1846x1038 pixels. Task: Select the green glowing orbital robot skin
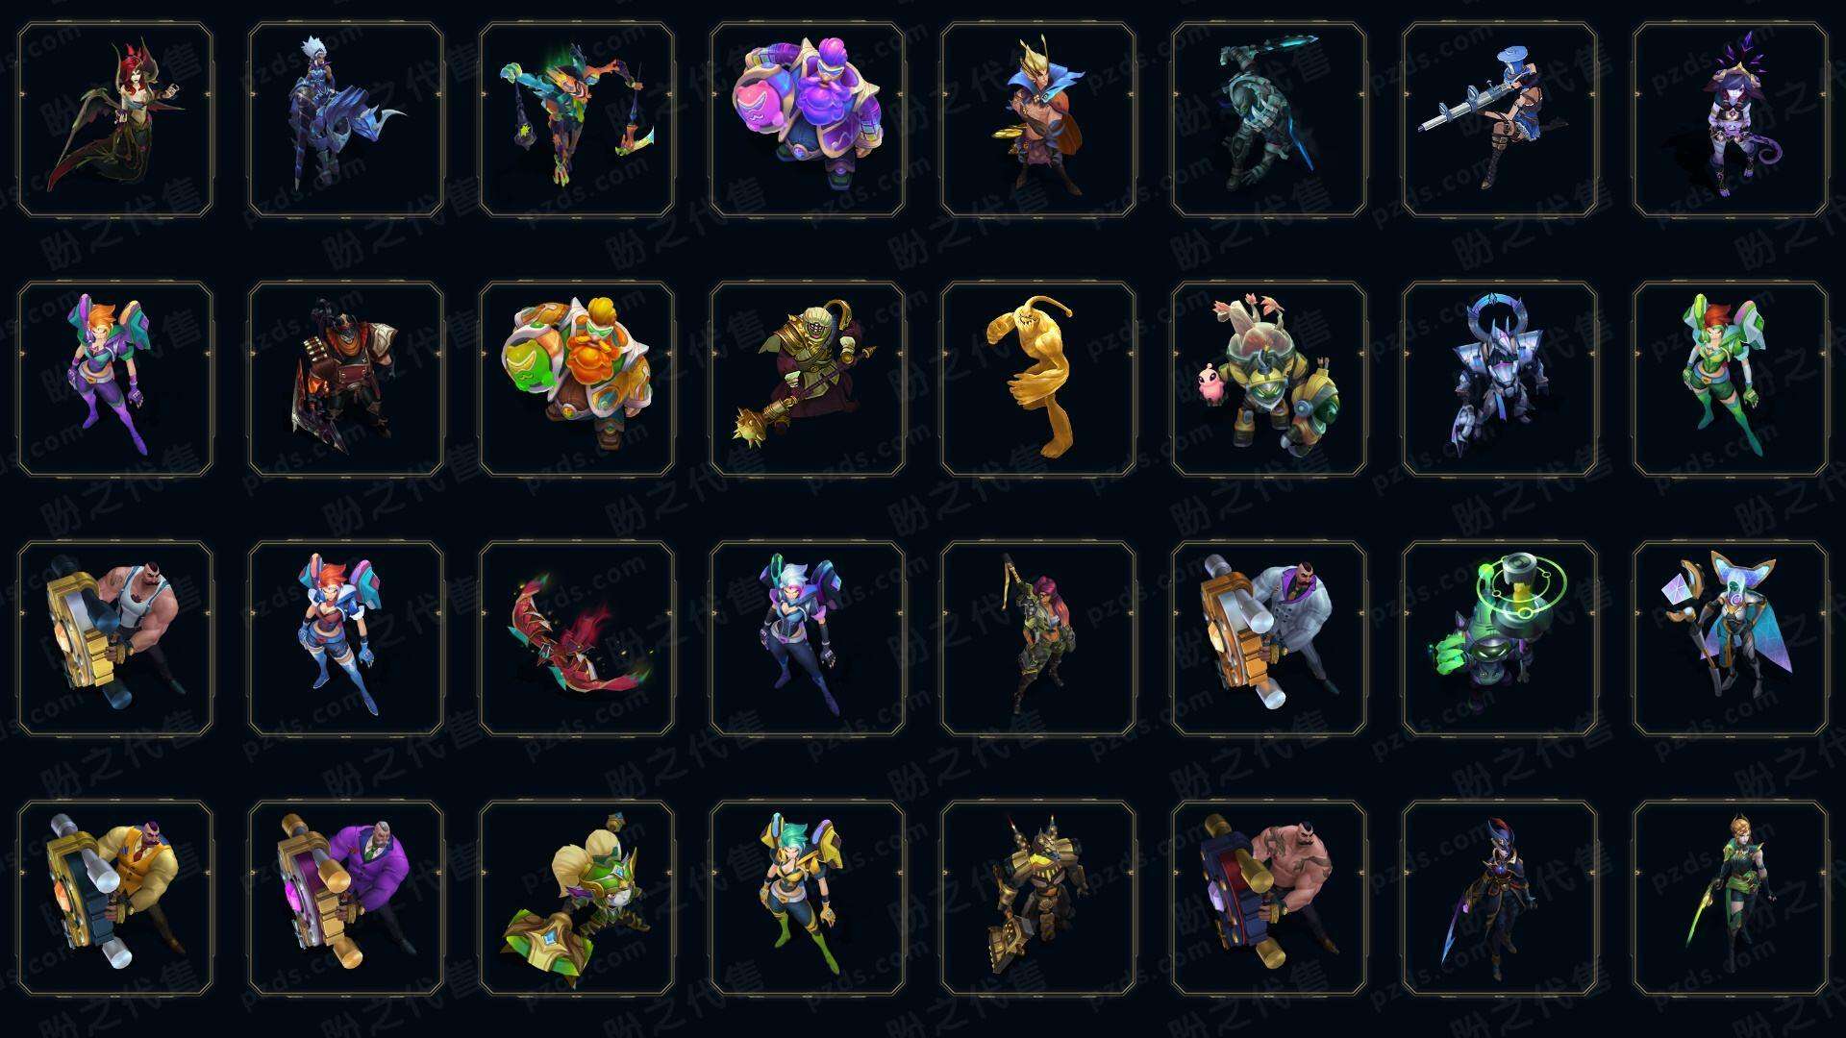click(x=1500, y=638)
